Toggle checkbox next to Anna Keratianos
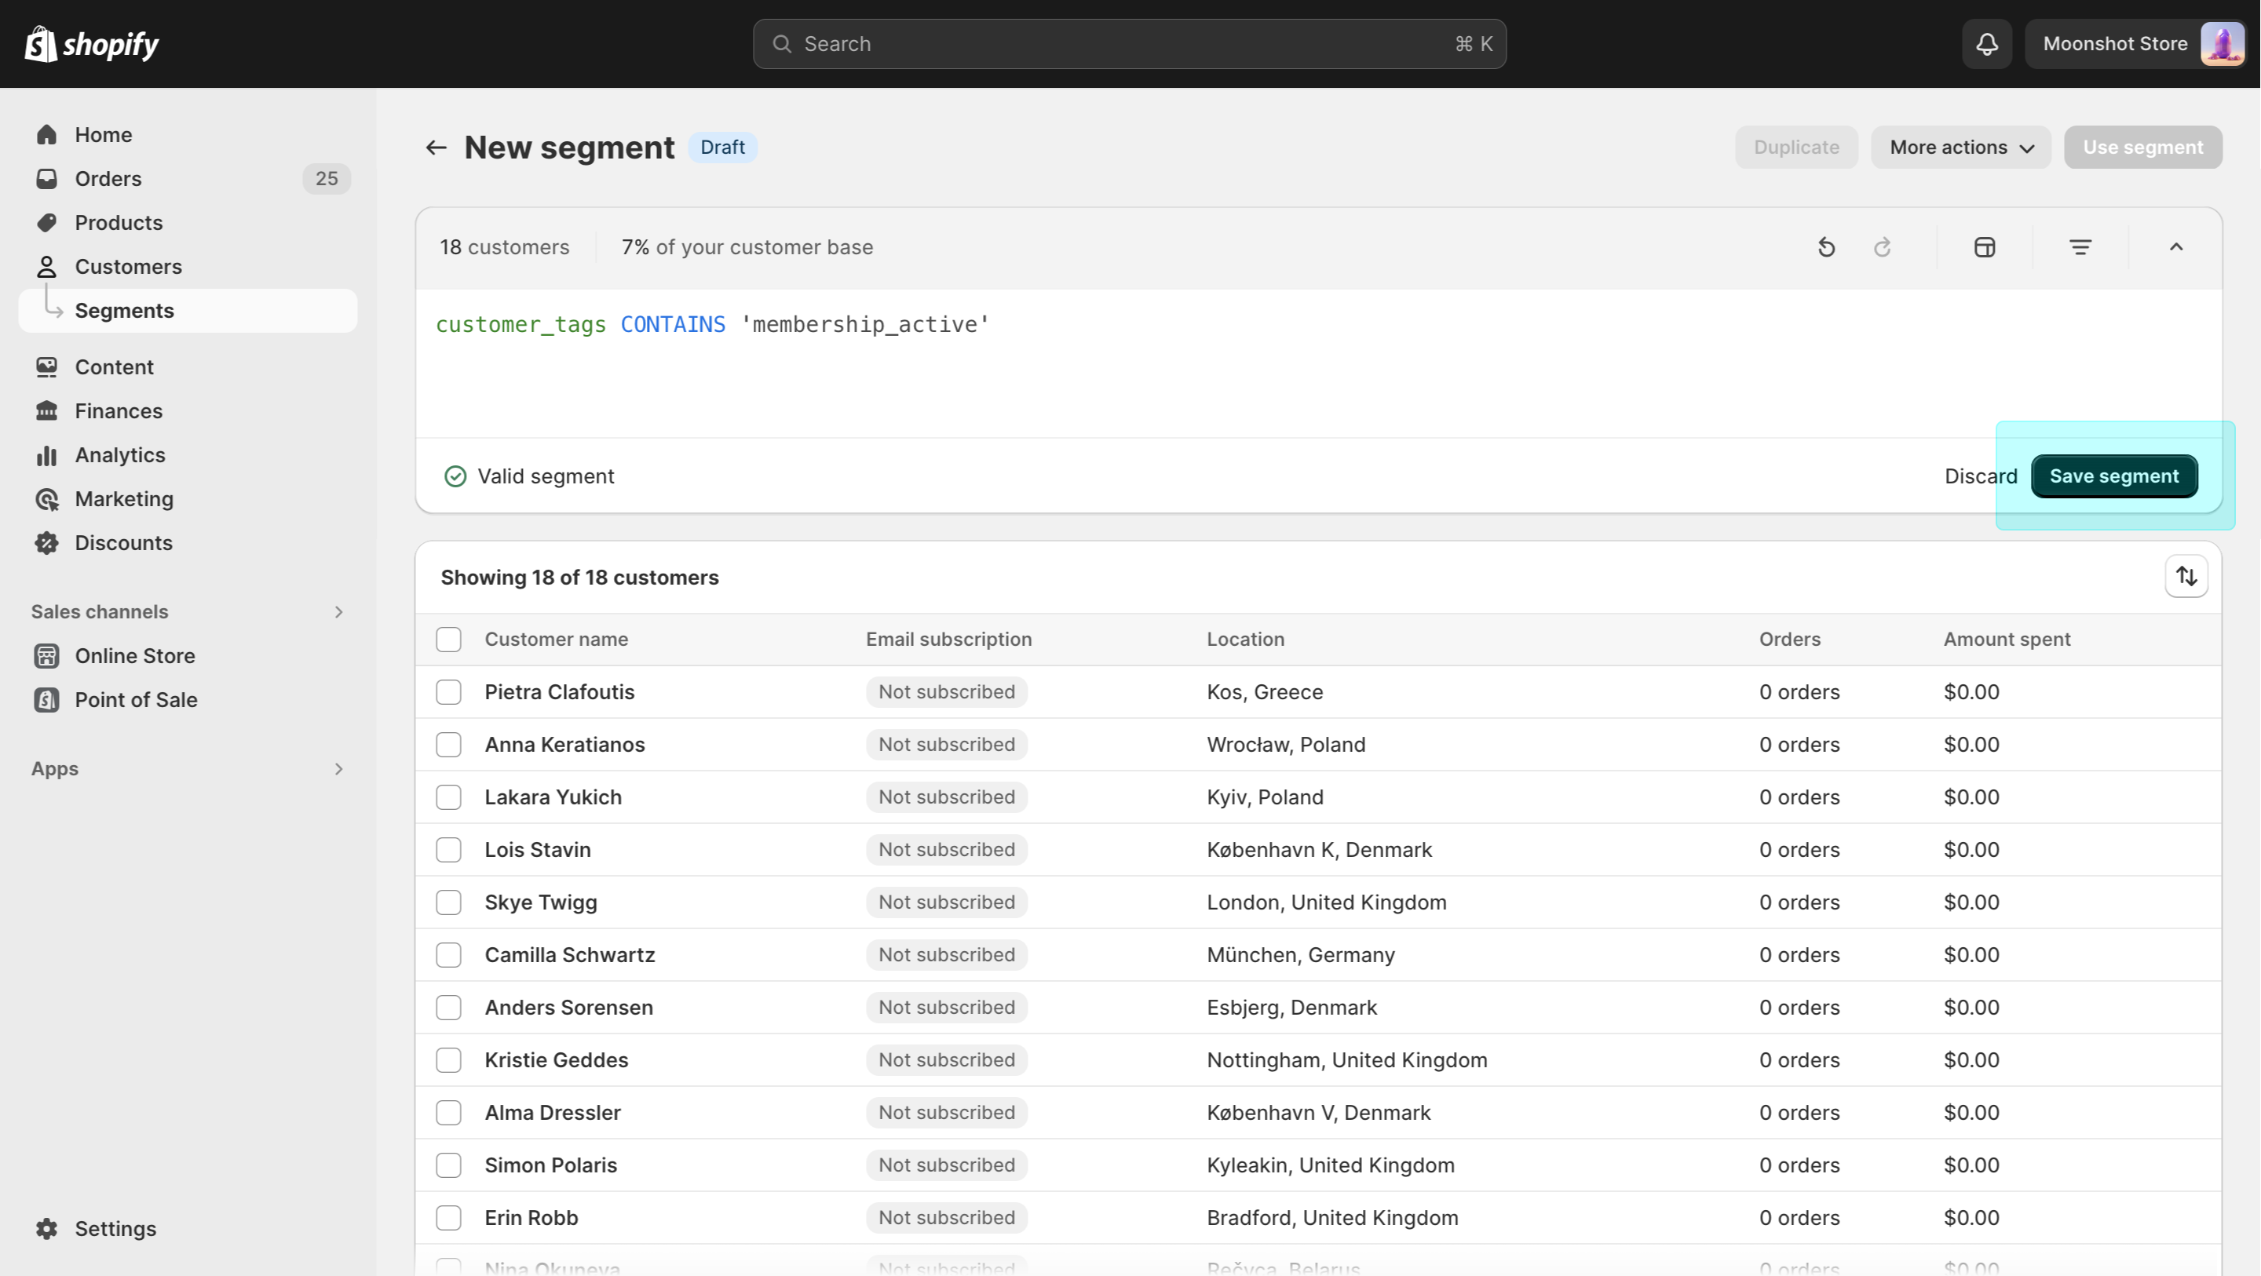 (447, 744)
